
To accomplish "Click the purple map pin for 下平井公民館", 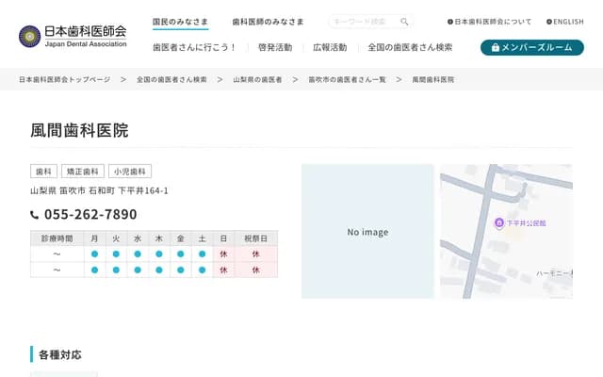I will [x=498, y=222].
